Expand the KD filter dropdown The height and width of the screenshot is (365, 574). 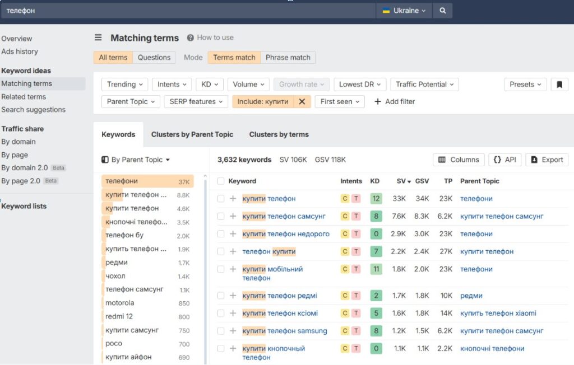pyautogui.click(x=210, y=85)
